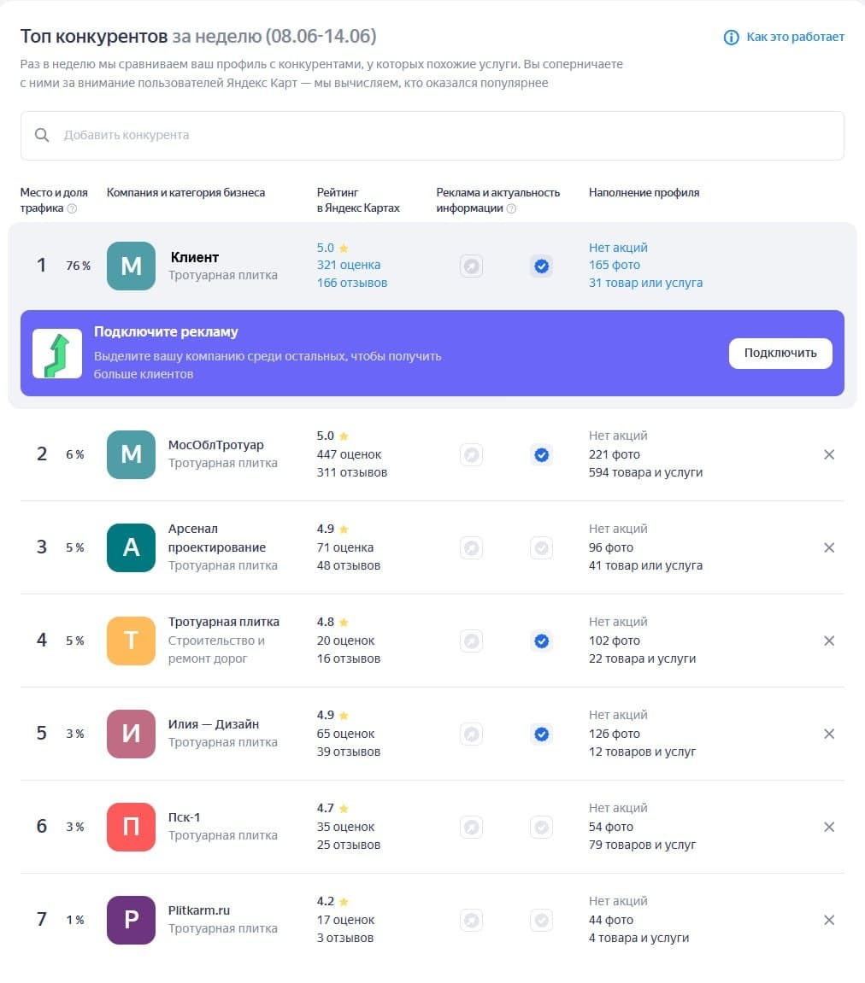The width and height of the screenshot is (865, 983).
Task: Remove Пск-1 from the competitors list
Action: tap(828, 827)
